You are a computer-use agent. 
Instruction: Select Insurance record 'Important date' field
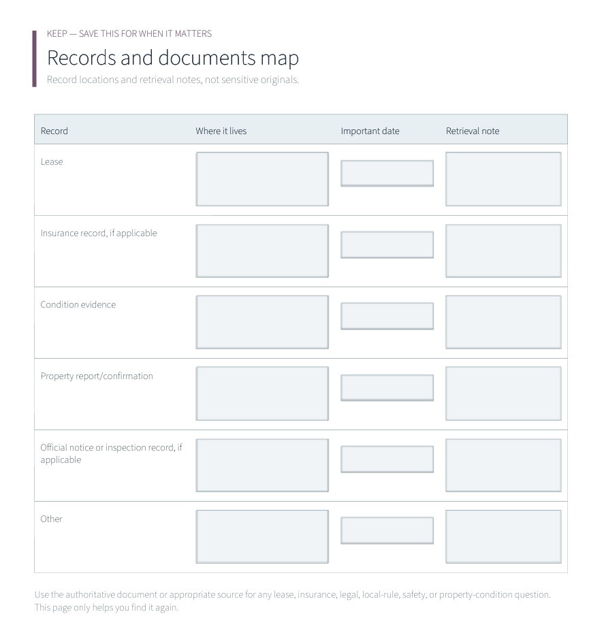pos(387,244)
